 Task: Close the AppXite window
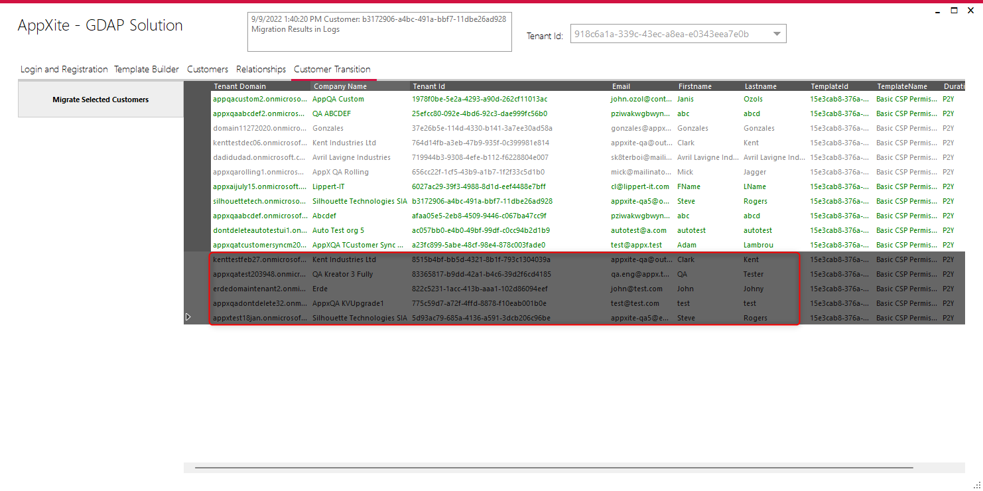[970, 10]
